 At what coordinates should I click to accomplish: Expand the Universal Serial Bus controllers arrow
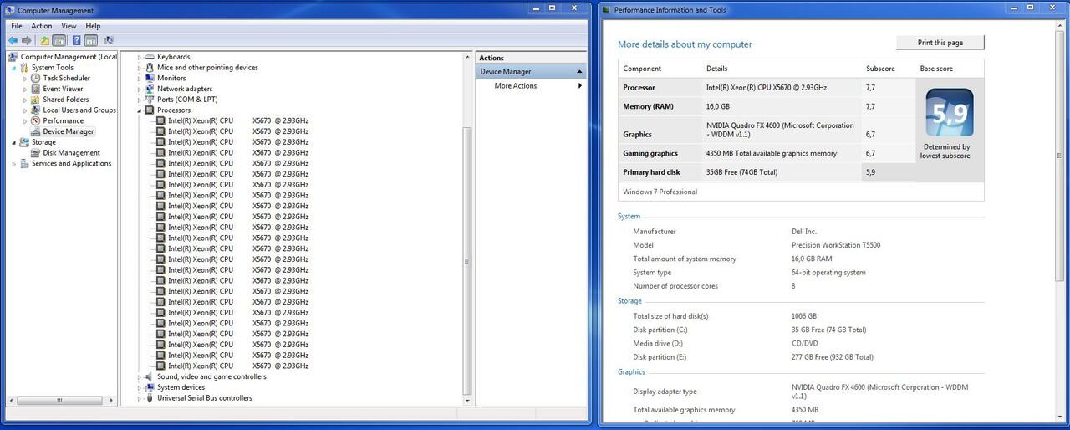140,398
